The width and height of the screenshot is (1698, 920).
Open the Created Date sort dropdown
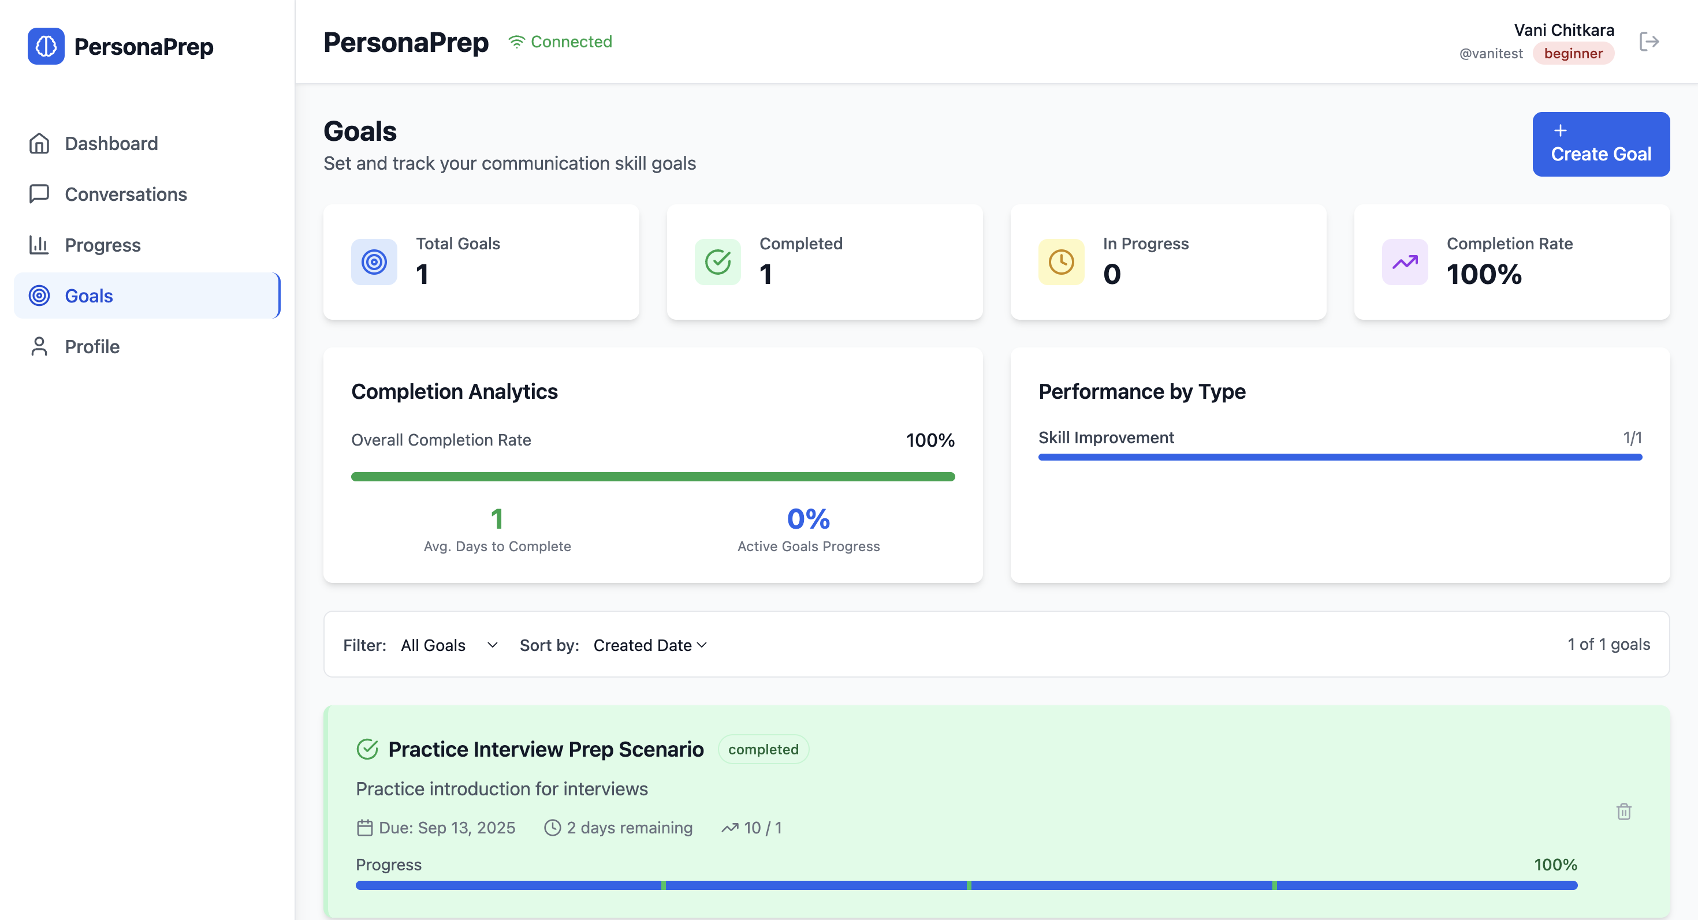point(649,645)
